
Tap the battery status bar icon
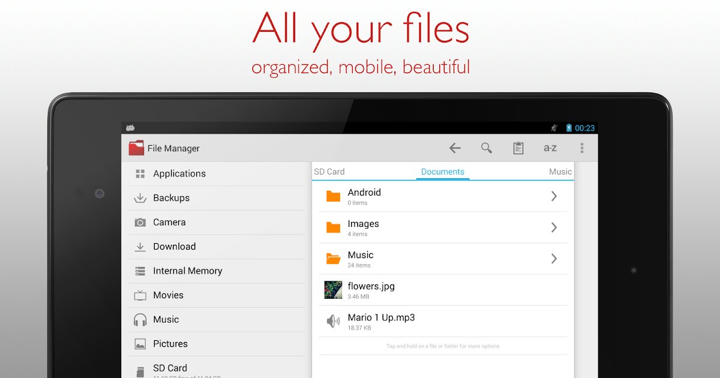[568, 128]
